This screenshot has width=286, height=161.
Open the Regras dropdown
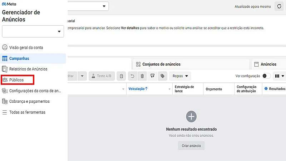(180, 76)
